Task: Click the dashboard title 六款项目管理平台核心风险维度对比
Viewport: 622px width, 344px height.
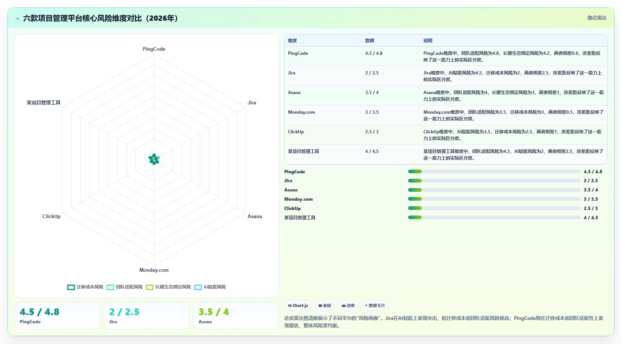Action: [x=101, y=18]
